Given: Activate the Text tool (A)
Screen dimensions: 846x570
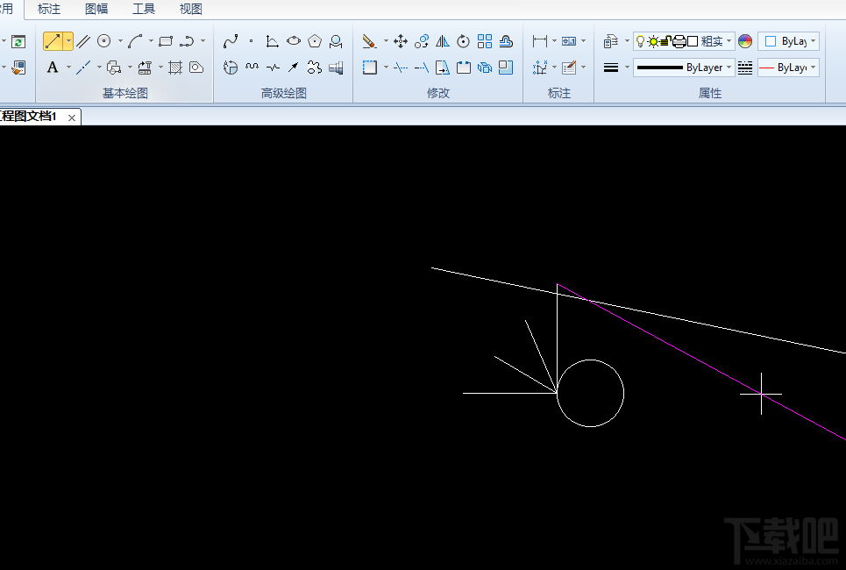Looking at the screenshot, I should click(53, 68).
